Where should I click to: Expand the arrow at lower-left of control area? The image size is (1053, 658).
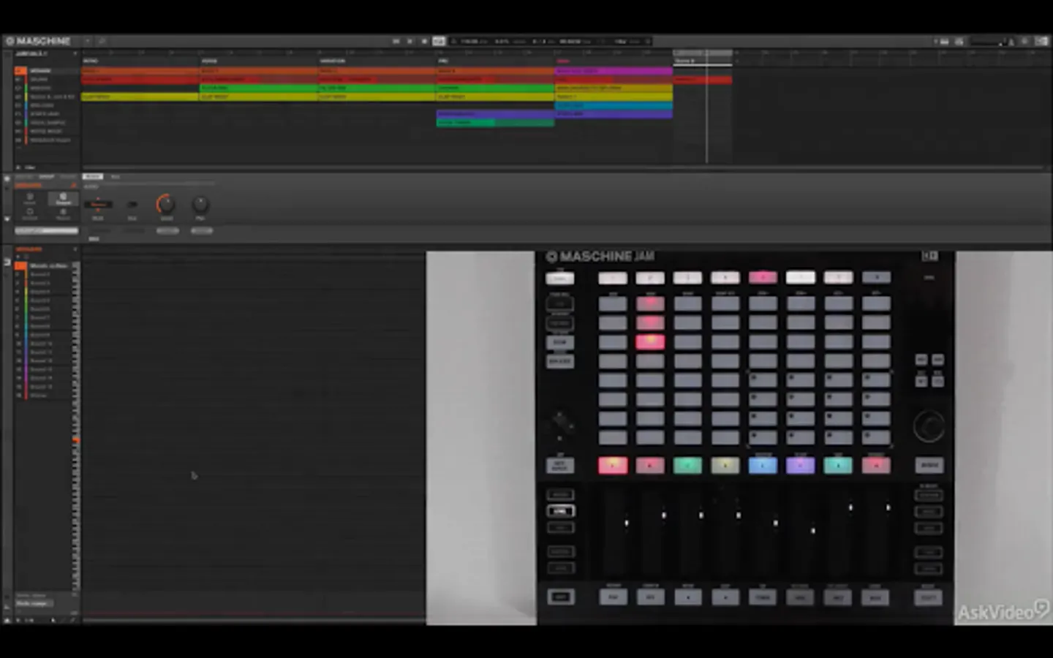click(x=7, y=219)
